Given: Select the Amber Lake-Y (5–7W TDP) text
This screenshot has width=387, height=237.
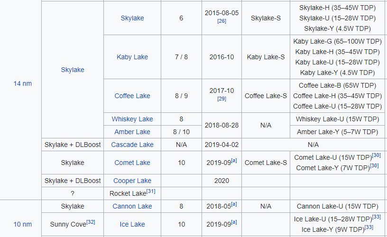Looking at the screenshot, I should (x=337, y=132).
